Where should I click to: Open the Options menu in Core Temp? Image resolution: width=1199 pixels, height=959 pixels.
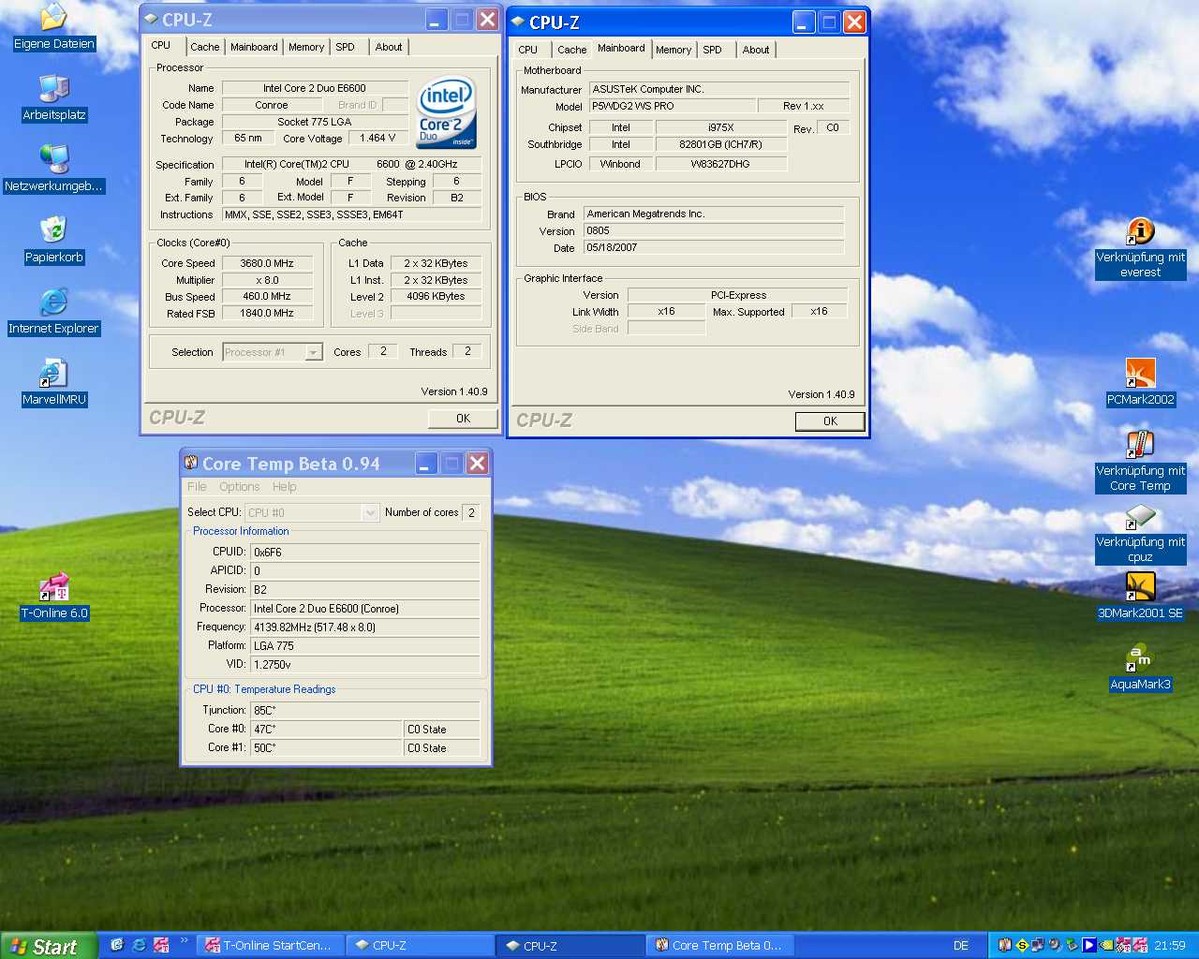click(x=240, y=486)
